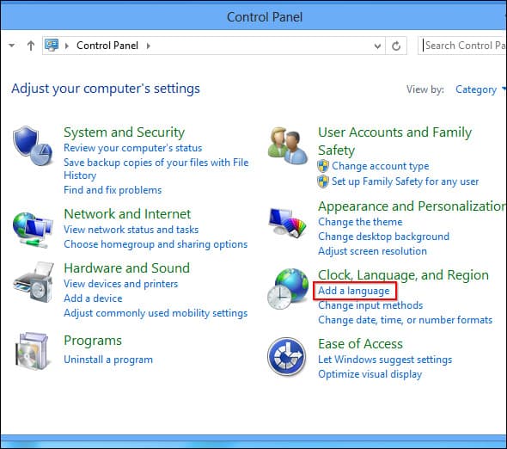Click the Add a language link

tap(354, 291)
